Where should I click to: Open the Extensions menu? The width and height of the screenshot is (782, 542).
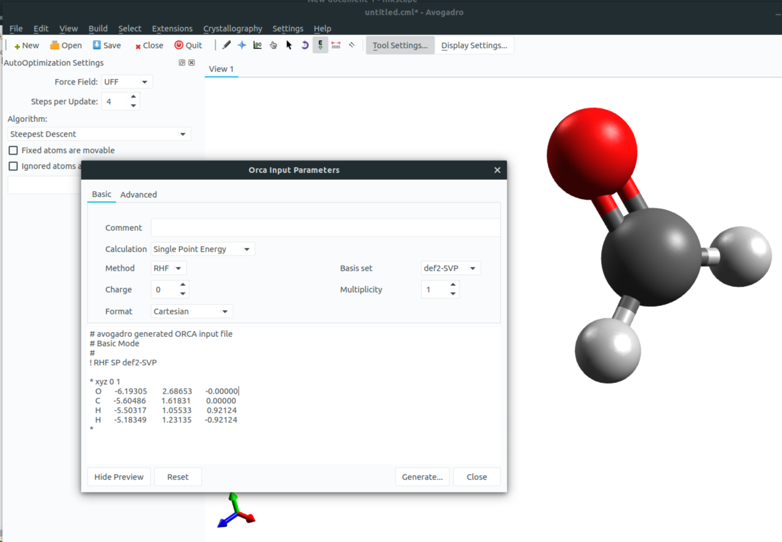[x=172, y=29]
